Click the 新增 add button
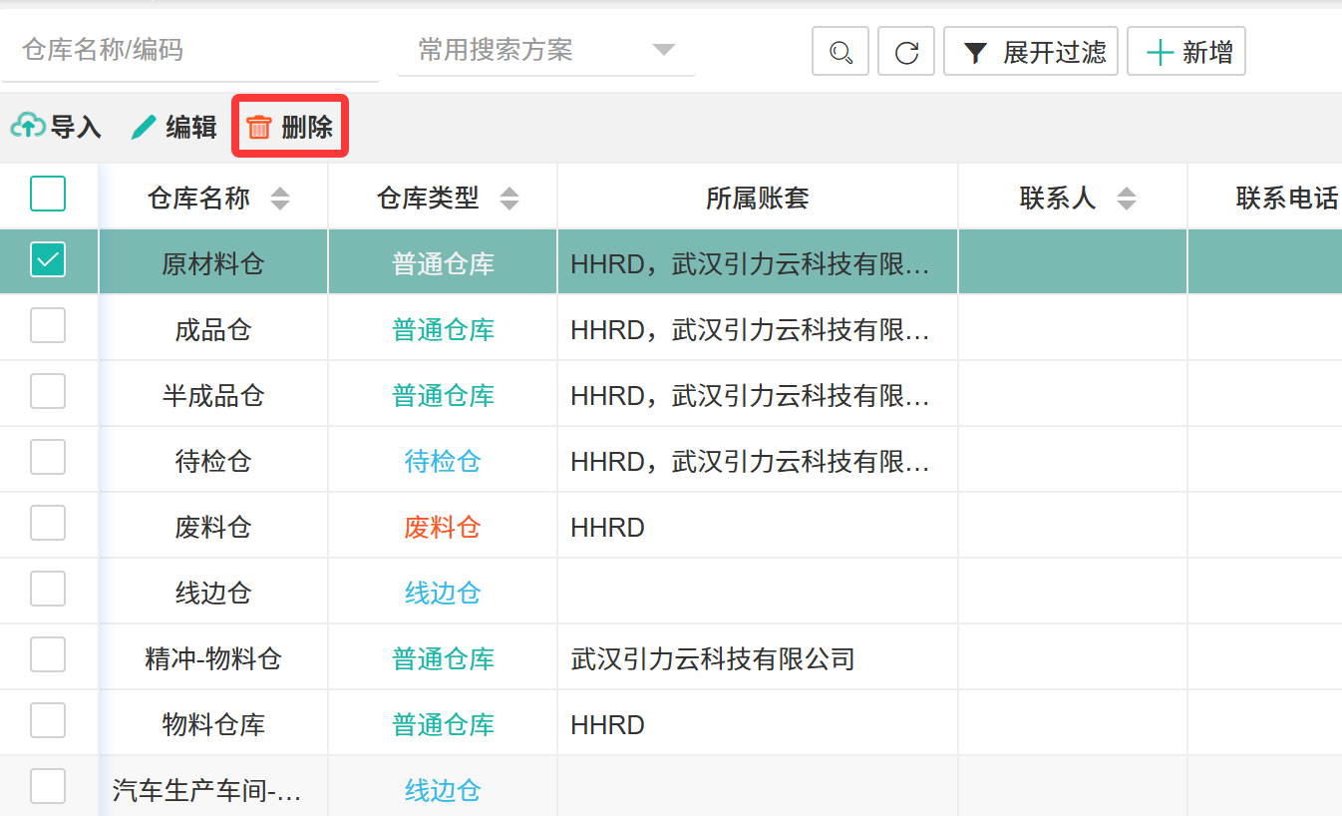Viewport: 1342px width, 816px height. coord(1185,52)
